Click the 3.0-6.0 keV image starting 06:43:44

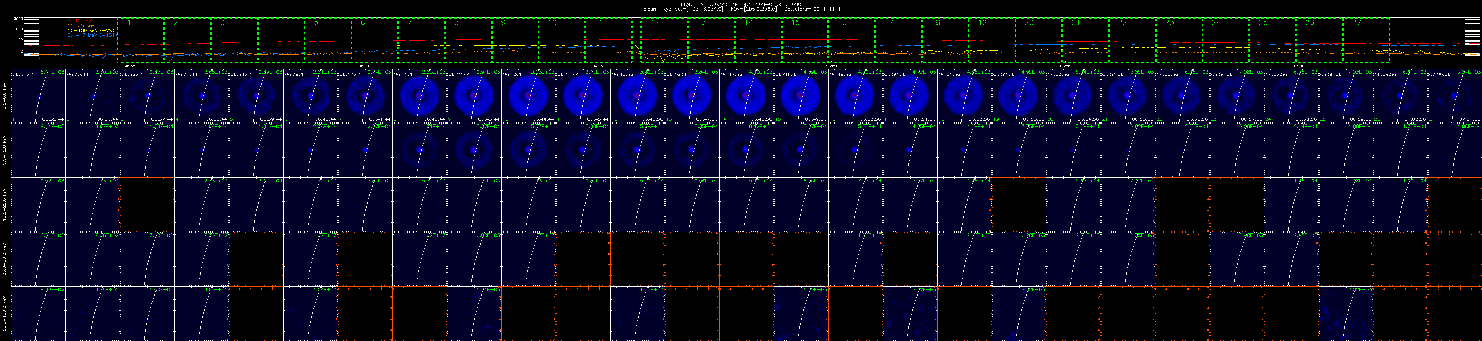point(529,95)
